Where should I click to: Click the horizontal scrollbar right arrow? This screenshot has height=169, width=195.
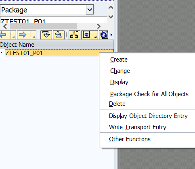pos(99,26)
